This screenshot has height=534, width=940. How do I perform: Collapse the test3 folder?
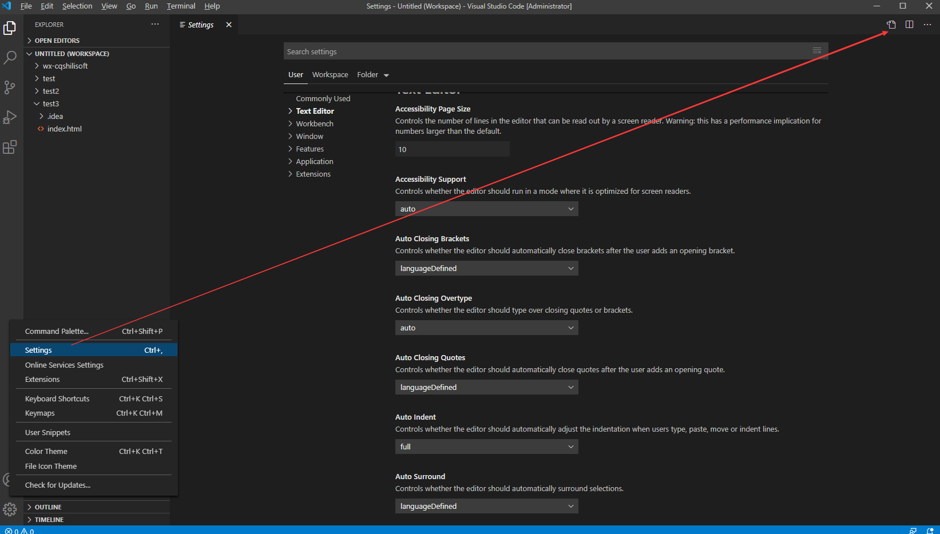coord(97,103)
